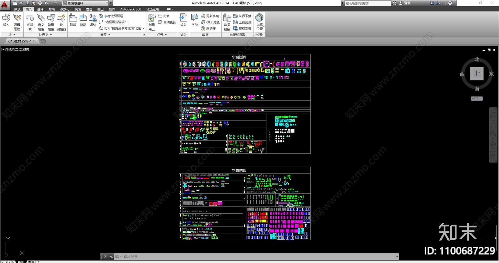Viewport: 499px width, 263px height.
Task: Click 东 east on the ViewCube compass
Action: point(492,74)
